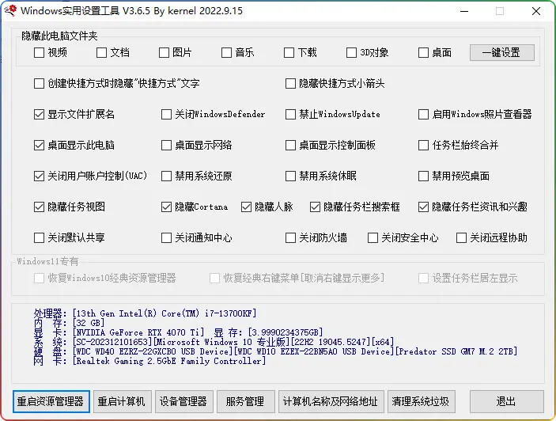
Task: Check 禁用预览桌面
Action: point(423,176)
